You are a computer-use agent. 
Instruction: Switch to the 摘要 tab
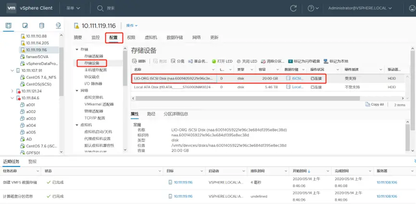pyautogui.click(x=78, y=37)
